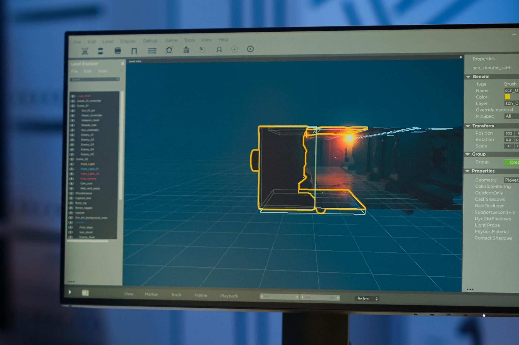This screenshot has width=519, height=345.
Task: Click the pentagon shape selection icon
Action: pos(169,50)
